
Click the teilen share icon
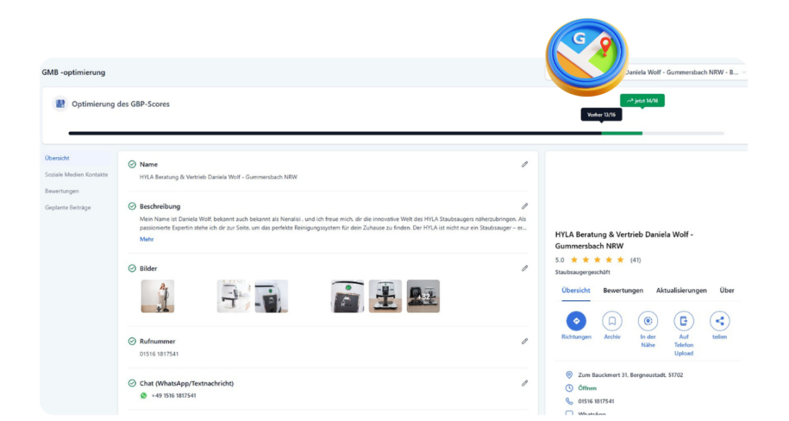[720, 321]
